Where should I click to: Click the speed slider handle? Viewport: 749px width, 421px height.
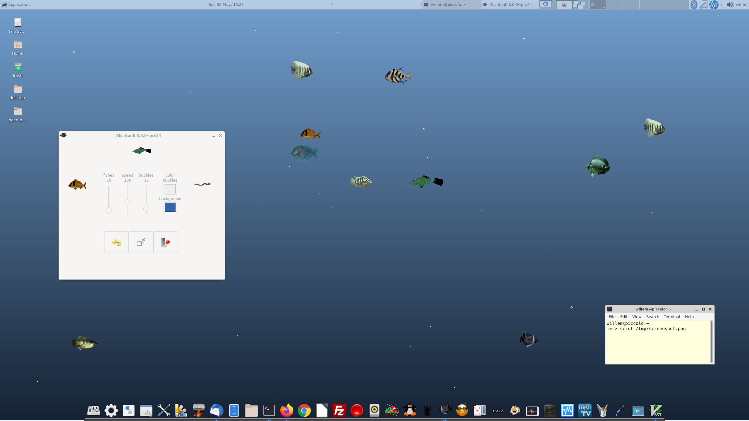[128, 202]
